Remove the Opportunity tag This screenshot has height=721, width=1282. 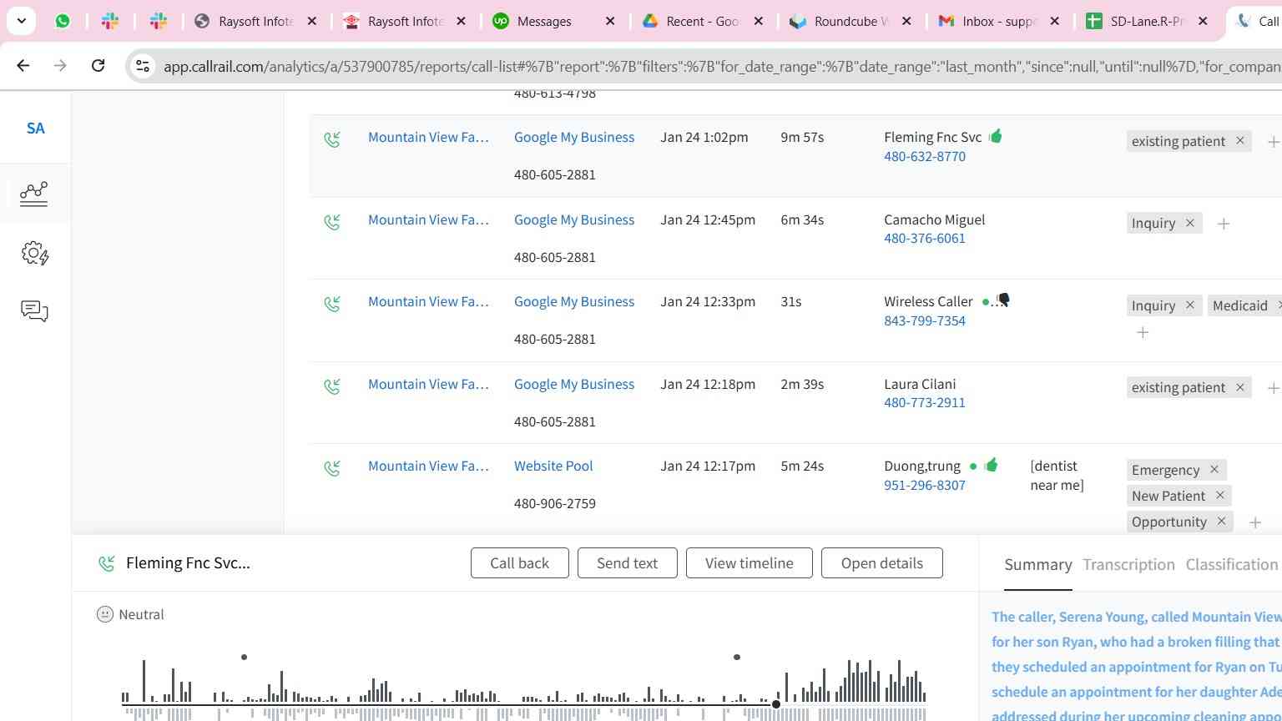[x=1221, y=522]
